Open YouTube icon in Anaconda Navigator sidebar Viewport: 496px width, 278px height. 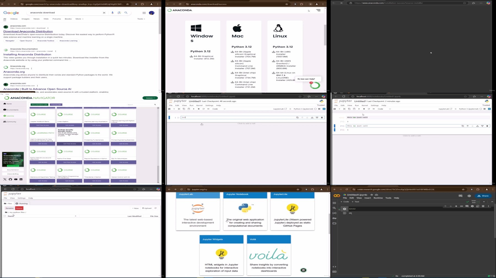tap(16, 179)
